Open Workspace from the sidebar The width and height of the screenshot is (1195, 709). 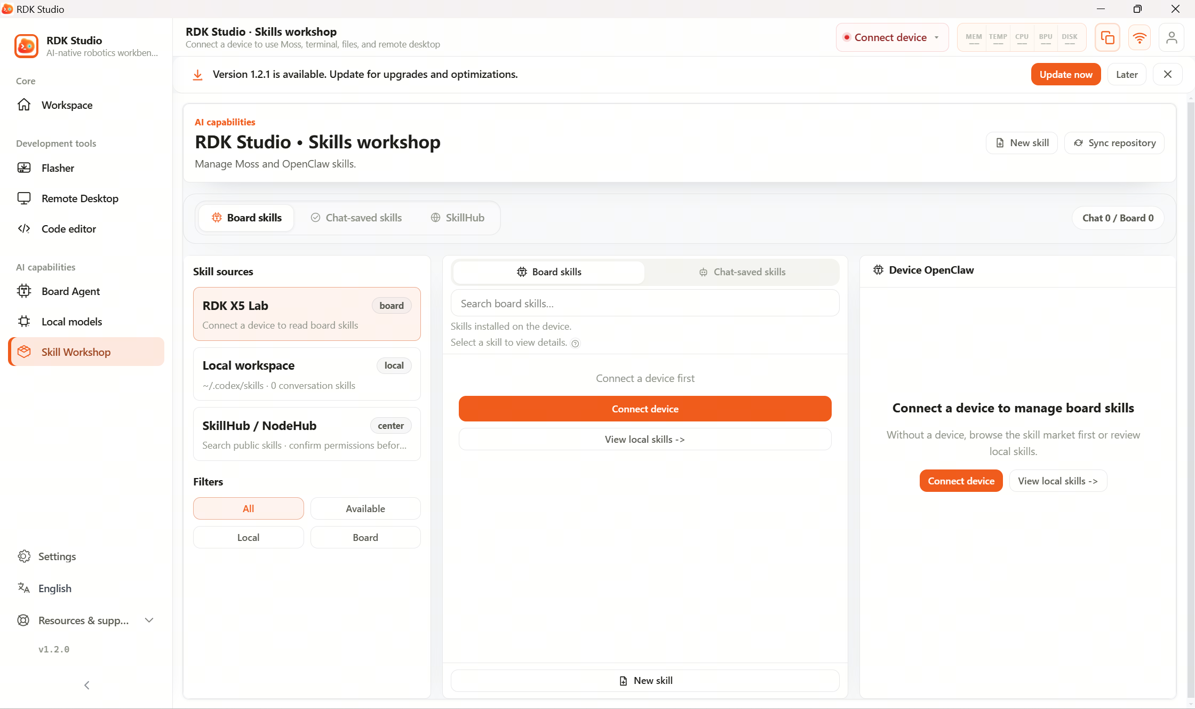tap(86, 105)
